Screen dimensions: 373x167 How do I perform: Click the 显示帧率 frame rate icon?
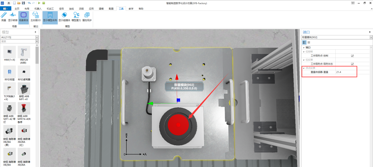(x=13, y=17)
